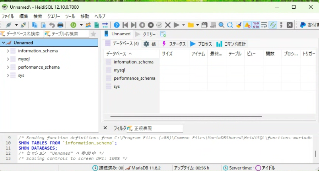Select the プロセス tab
Image resolution: width=319 pixels, height=171 pixels.
[x=201, y=44]
